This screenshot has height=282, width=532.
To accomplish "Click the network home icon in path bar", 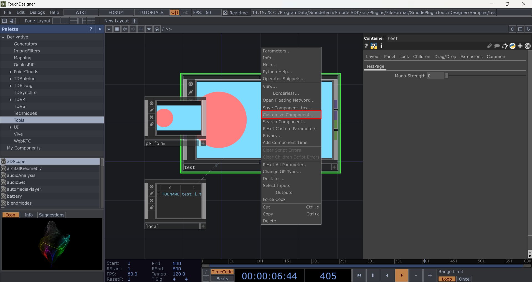I will pos(157,29).
